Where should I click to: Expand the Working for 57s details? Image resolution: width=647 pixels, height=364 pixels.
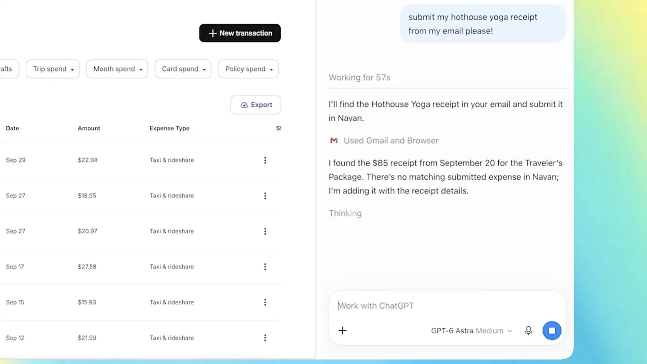click(360, 78)
